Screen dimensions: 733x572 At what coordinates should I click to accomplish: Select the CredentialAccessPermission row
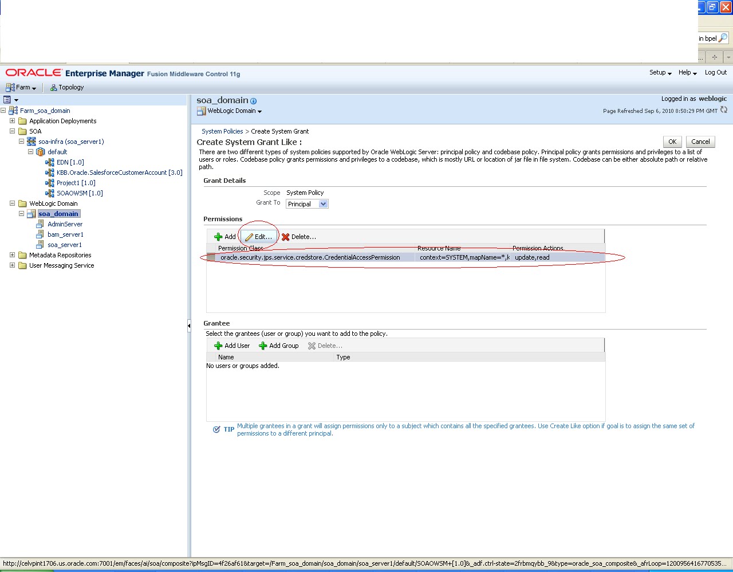pyautogui.click(x=344, y=257)
